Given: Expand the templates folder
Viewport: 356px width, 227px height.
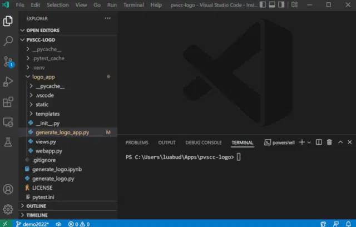Looking at the screenshot, I should (x=68, y=113).
